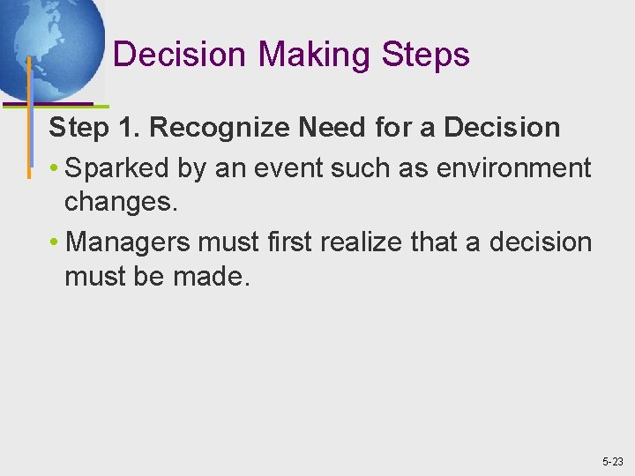Click the word Managers in second bullet
Screen dimensions: 635x476
(x=128, y=243)
